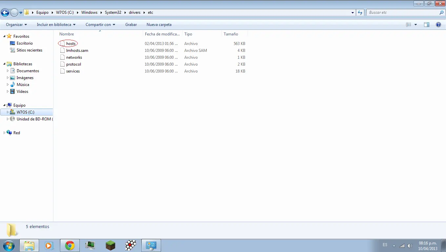446x252 pixels.
Task: Expand the Documentos library
Action: (x=8, y=71)
